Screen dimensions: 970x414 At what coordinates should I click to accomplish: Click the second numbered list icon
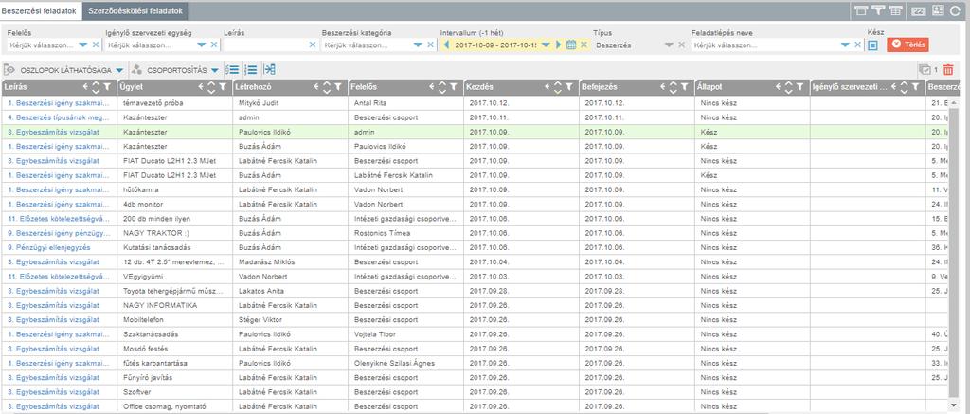pos(251,70)
